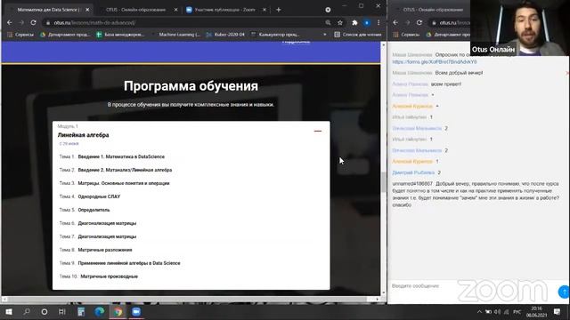570x320 pixels.
Task: Switch to Zoom app on taskbar
Action: 136,312
